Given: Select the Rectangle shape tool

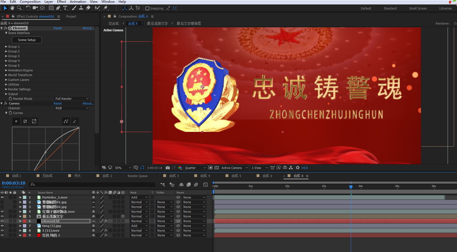Looking at the screenshot, I should coord(51,8).
